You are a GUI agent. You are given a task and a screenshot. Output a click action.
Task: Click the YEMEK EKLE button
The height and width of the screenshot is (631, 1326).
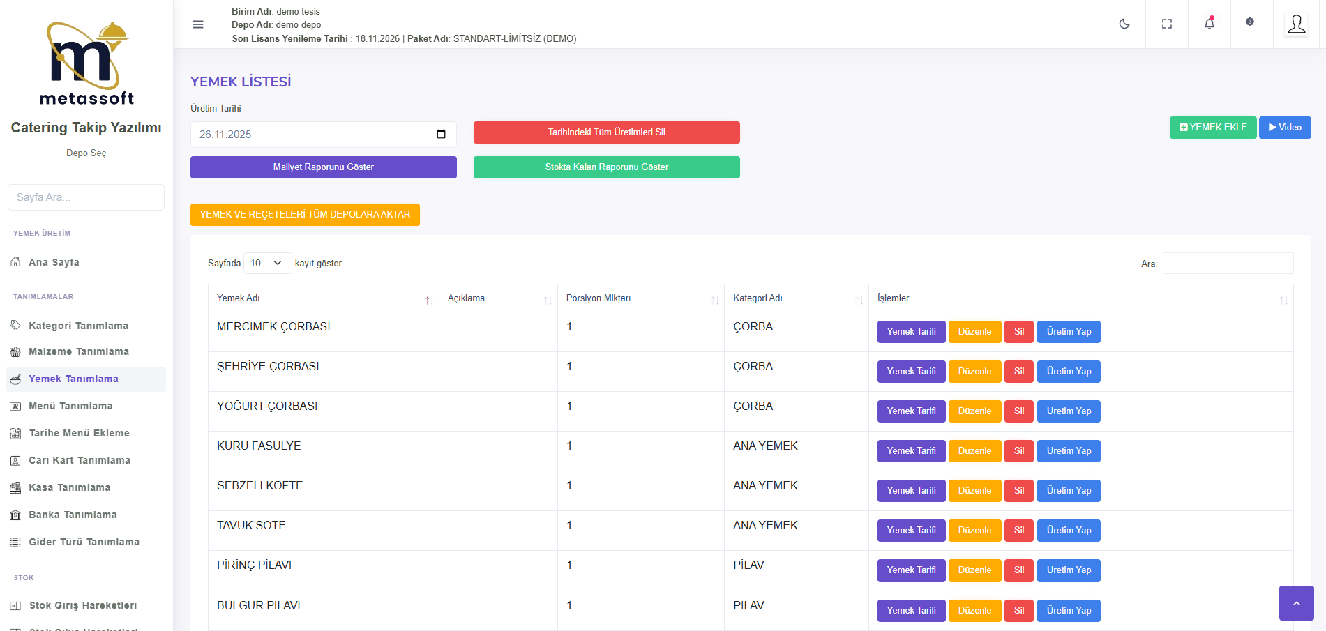pyautogui.click(x=1212, y=128)
